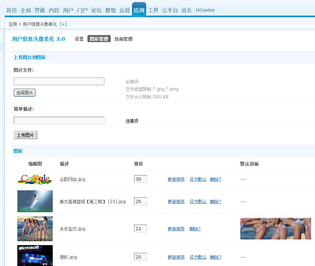Image resolution: width=315 pixels, height=266 pixels.
Task: Click the 谷歌网站.jpg thumbnail image
Action: (x=35, y=179)
